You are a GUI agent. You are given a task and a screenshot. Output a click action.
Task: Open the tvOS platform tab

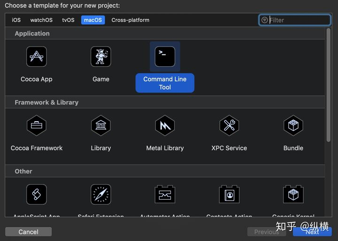pos(68,20)
